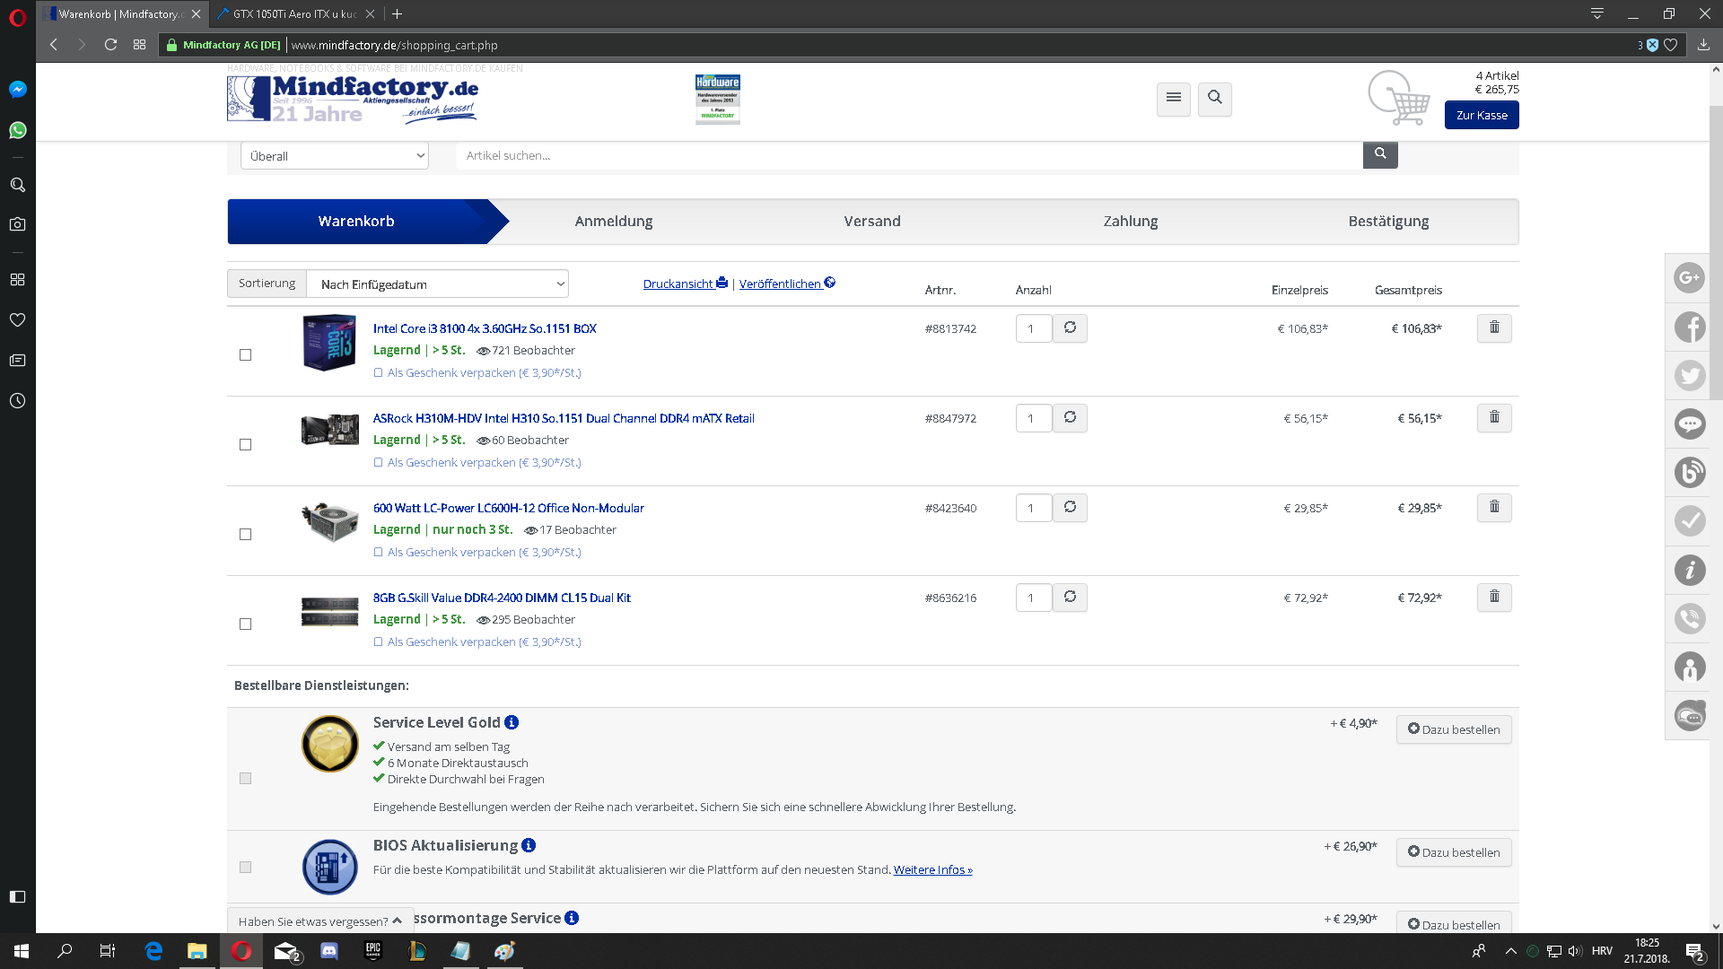Tick gift wrap for Intel Core i3
This screenshot has height=969, width=1723.
tap(378, 373)
